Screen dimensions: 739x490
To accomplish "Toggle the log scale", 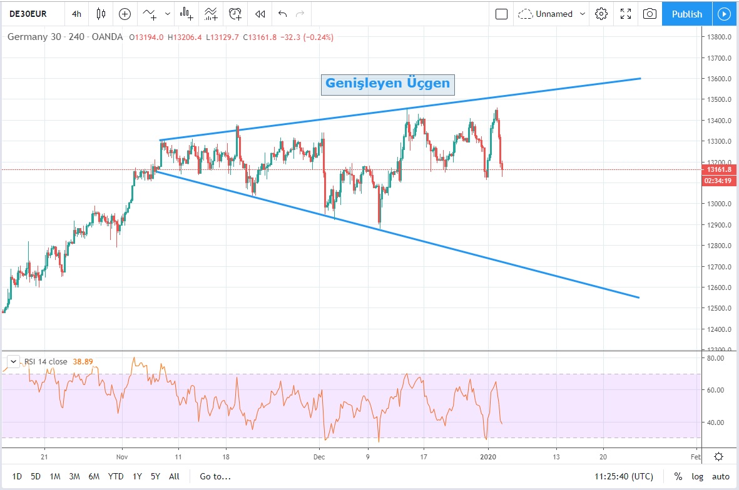I will coord(698,476).
